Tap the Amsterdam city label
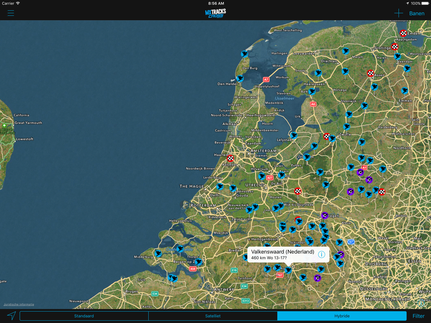 tap(264, 151)
